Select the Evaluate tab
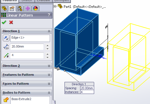This screenshot has width=150, height=104. point(43,1)
